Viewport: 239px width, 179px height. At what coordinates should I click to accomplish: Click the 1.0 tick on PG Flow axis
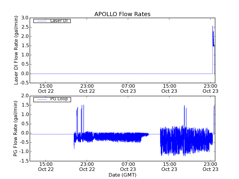[25, 115]
